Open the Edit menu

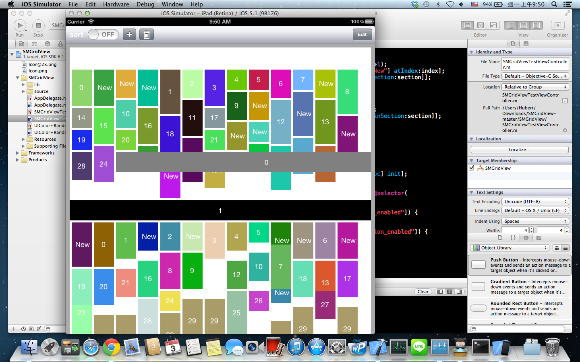point(91,4)
